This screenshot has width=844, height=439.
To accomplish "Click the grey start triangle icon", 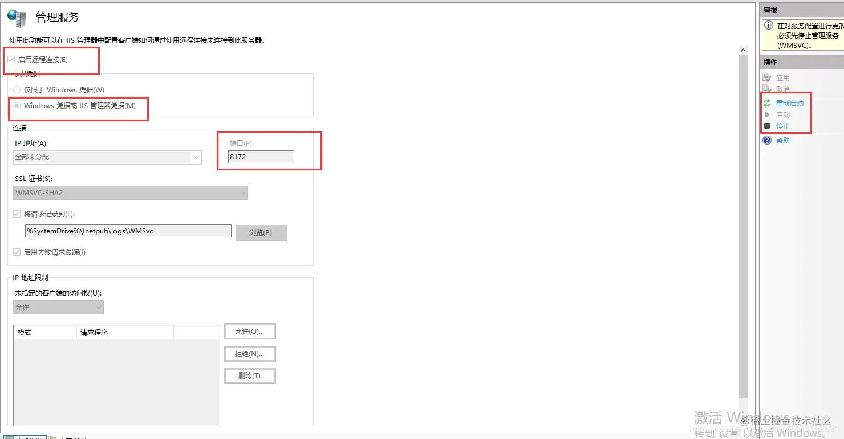I will pos(767,114).
